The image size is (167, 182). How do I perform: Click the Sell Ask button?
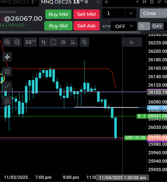click(x=86, y=26)
